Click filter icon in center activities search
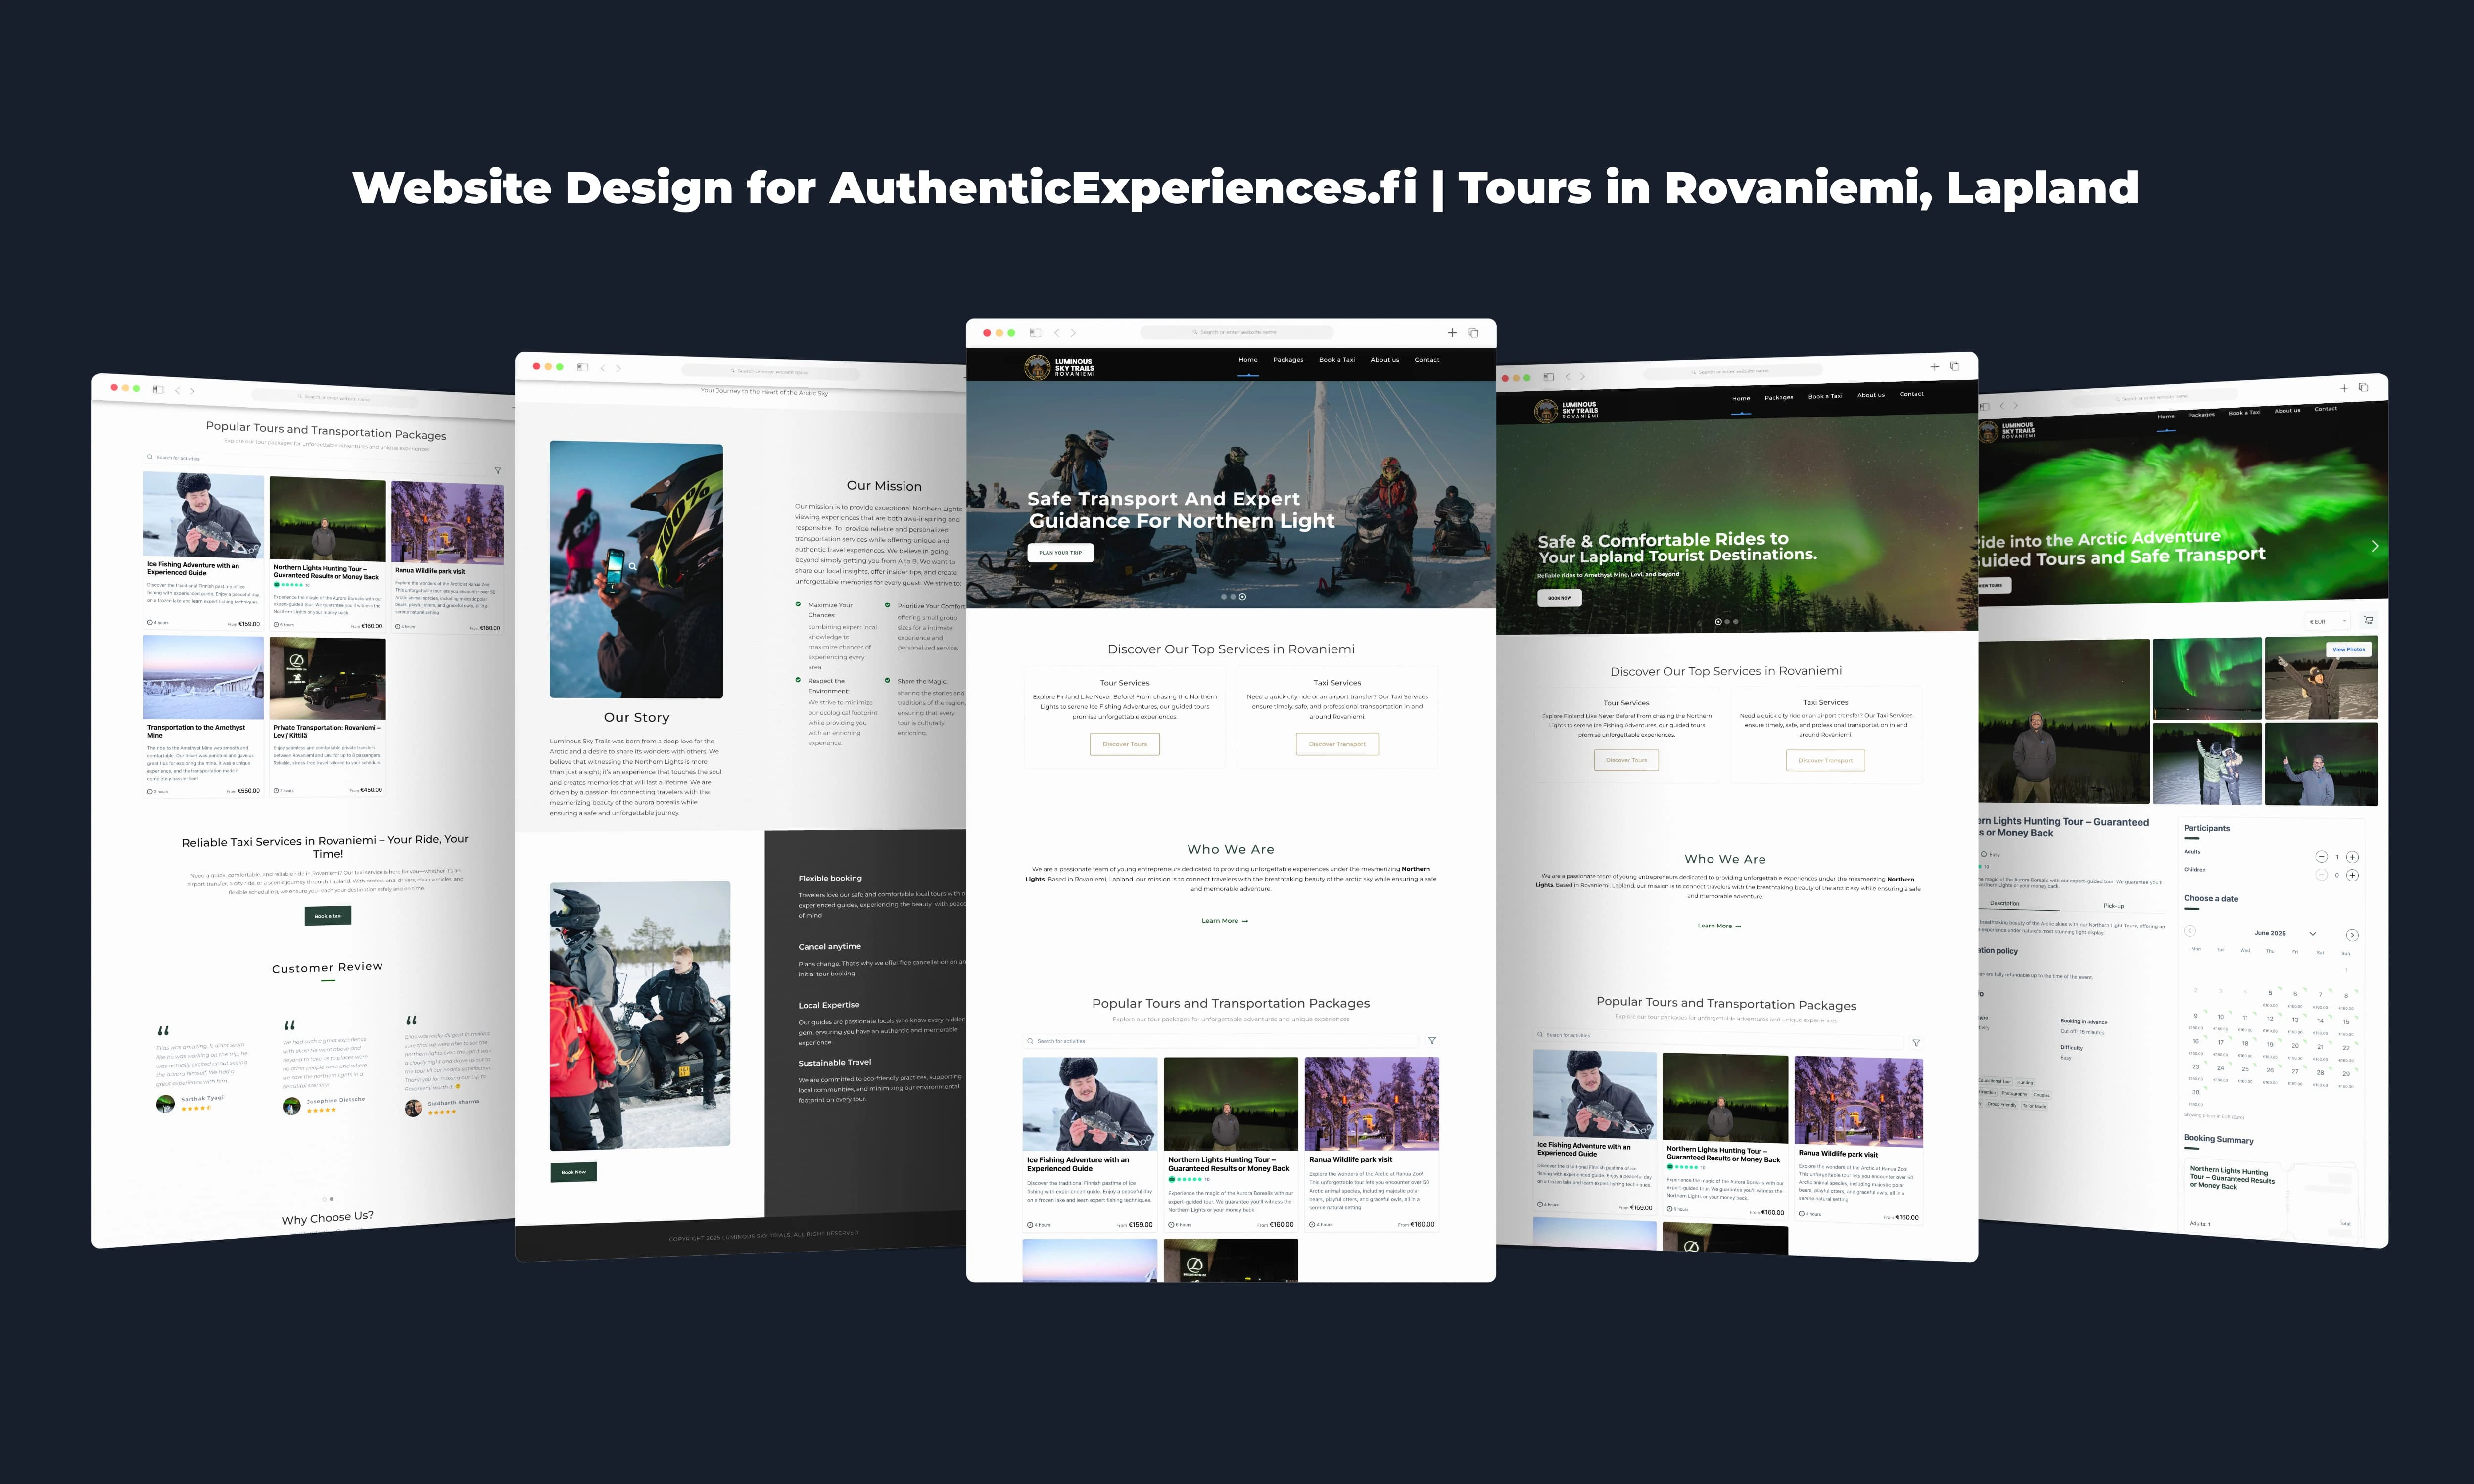The height and width of the screenshot is (1484, 2474). click(1432, 1041)
